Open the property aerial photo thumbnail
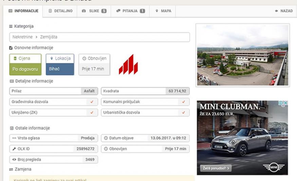The image size is (297, 181). (x=242, y=55)
